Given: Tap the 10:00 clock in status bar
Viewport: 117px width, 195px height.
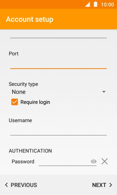Looking at the screenshot, I should [x=107, y=5].
